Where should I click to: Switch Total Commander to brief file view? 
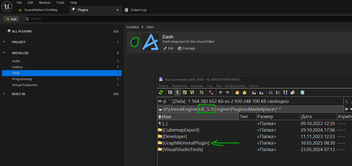point(170,92)
